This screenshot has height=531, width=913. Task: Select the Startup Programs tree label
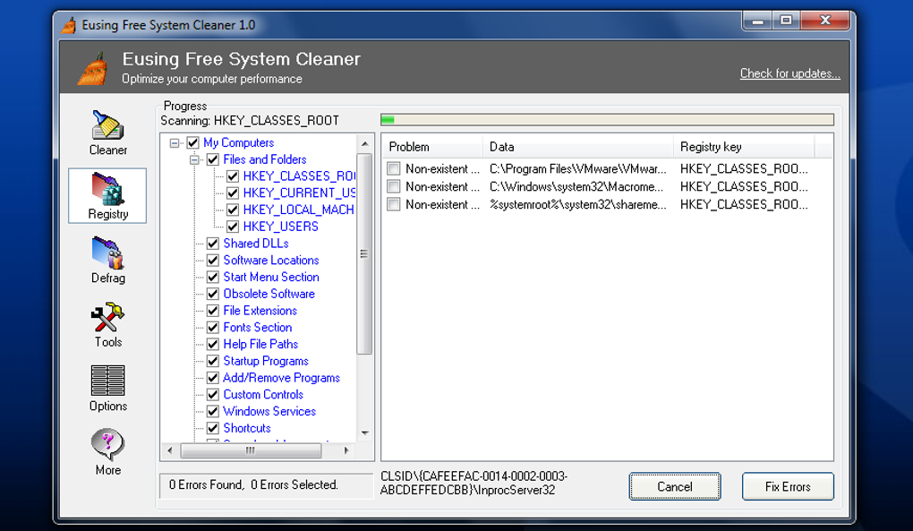pos(266,361)
